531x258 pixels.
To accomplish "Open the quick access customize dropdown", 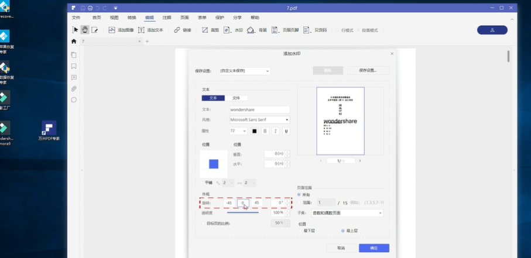I will [115, 8].
